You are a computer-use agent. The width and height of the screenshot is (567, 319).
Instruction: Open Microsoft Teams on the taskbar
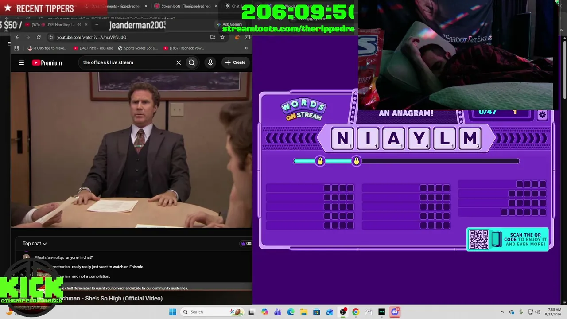pyautogui.click(x=278, y=312)
